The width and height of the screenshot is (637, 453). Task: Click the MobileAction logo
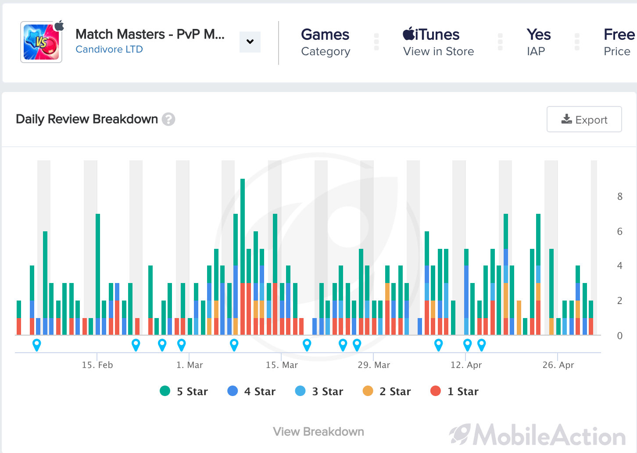538,435
